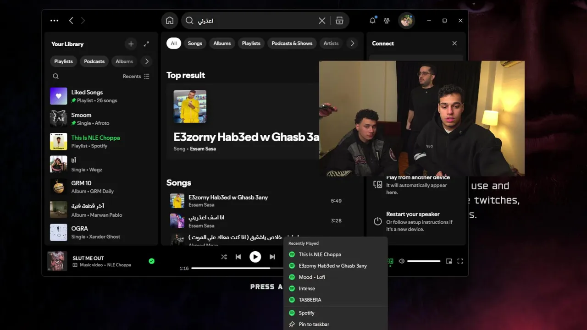Click the Restart your speaker option
The width and height of the screenshot is (587, 330).
pos(415,221)
